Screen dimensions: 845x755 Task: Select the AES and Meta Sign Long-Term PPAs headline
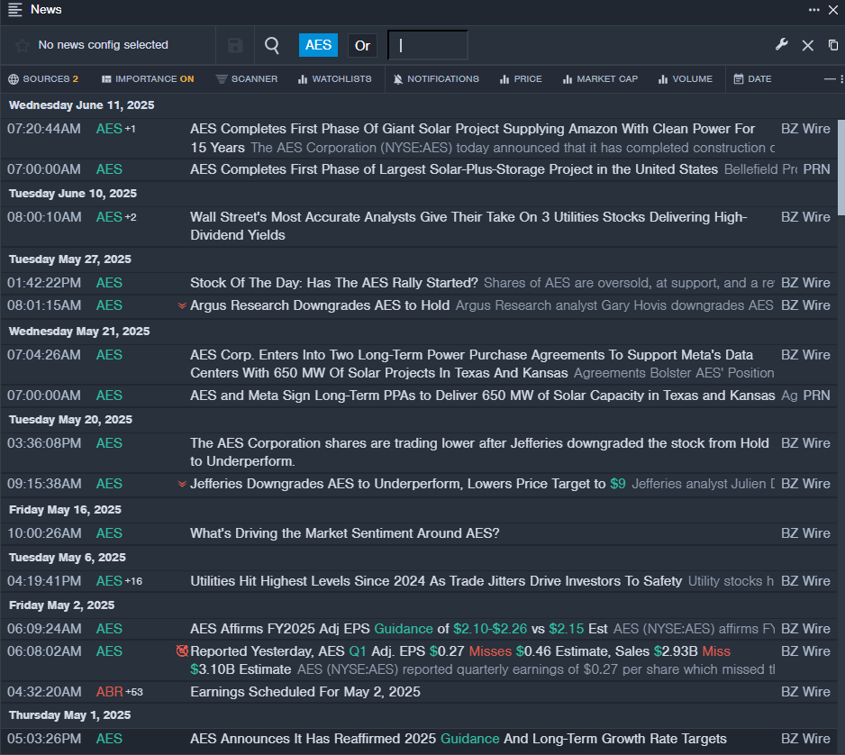coord(482,396)
